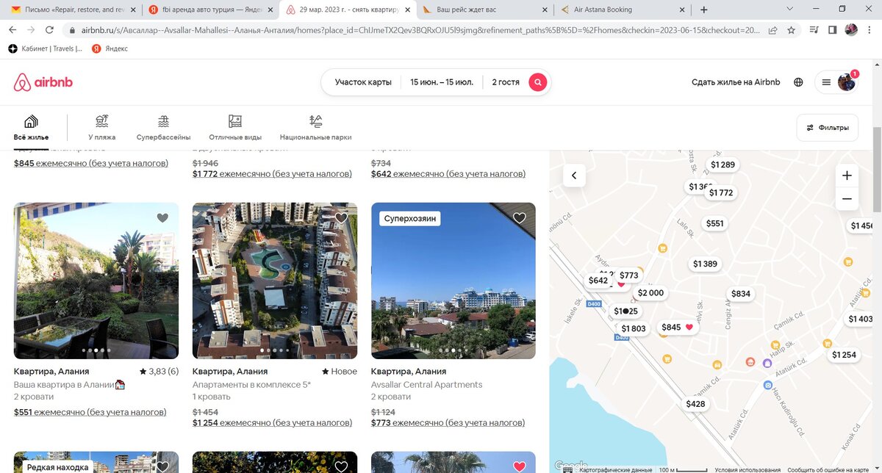
Task: Click 'Участок карты' in search bar
Action: pos(363,82)
